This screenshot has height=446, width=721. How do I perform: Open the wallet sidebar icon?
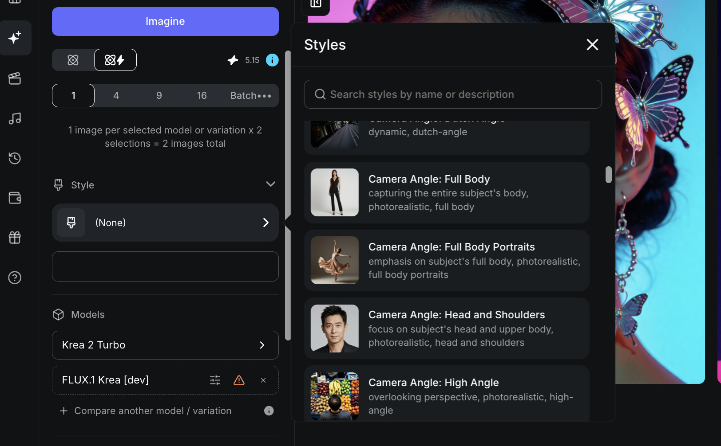(x=15, y=198)
